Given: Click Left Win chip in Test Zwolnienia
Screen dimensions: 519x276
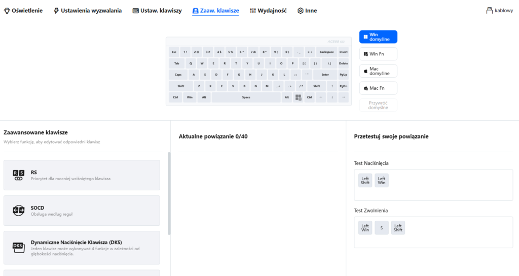Looking at the screenshot, I should point(365,228).
